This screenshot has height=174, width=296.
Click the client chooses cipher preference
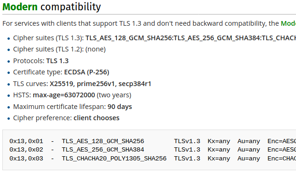tap(96, 118)
